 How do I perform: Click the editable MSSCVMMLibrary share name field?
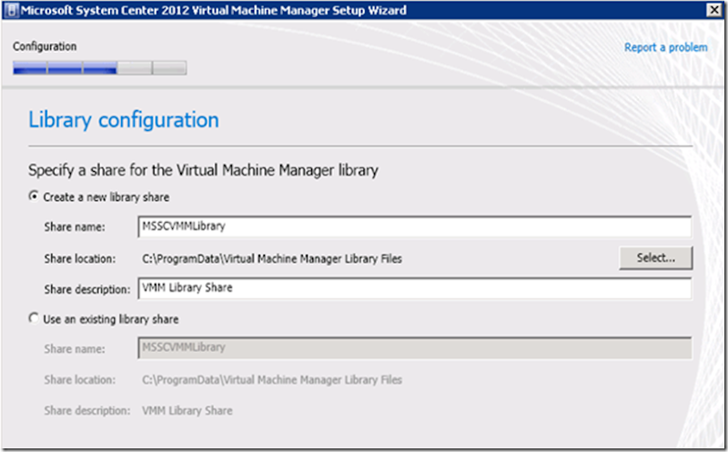[414, 226]
